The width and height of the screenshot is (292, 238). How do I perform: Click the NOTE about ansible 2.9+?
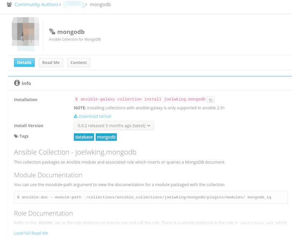(149, 108)
